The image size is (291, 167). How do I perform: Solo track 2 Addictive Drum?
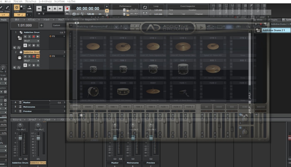pos(29,56)
